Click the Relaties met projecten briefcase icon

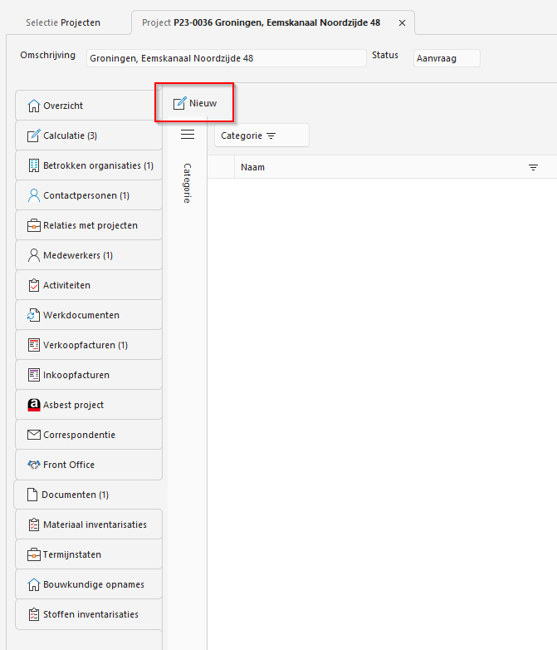point(33,225)
